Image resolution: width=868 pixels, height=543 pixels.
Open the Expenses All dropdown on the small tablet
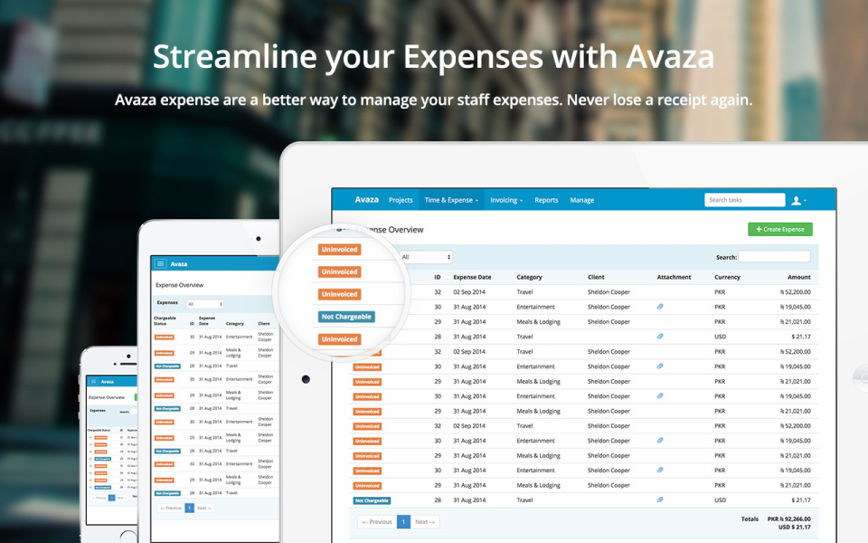204,304
